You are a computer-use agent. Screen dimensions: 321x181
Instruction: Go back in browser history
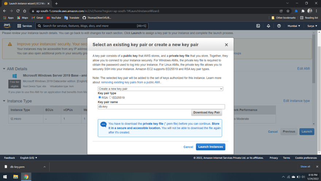[4, 11]
